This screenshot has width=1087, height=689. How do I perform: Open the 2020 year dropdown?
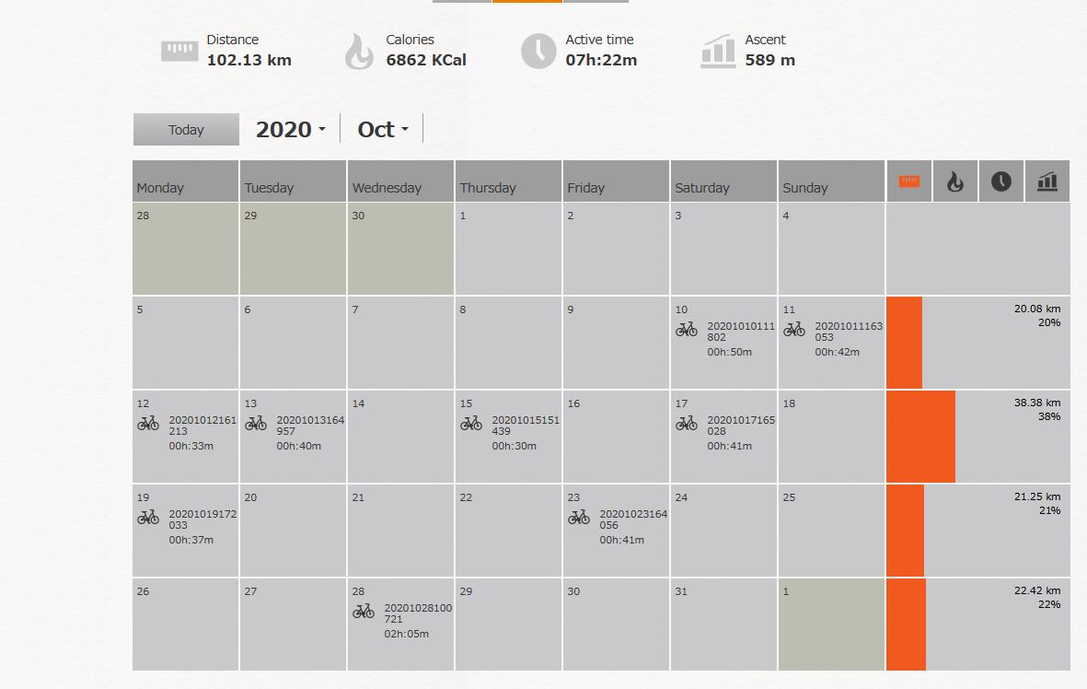coord(291,129)
